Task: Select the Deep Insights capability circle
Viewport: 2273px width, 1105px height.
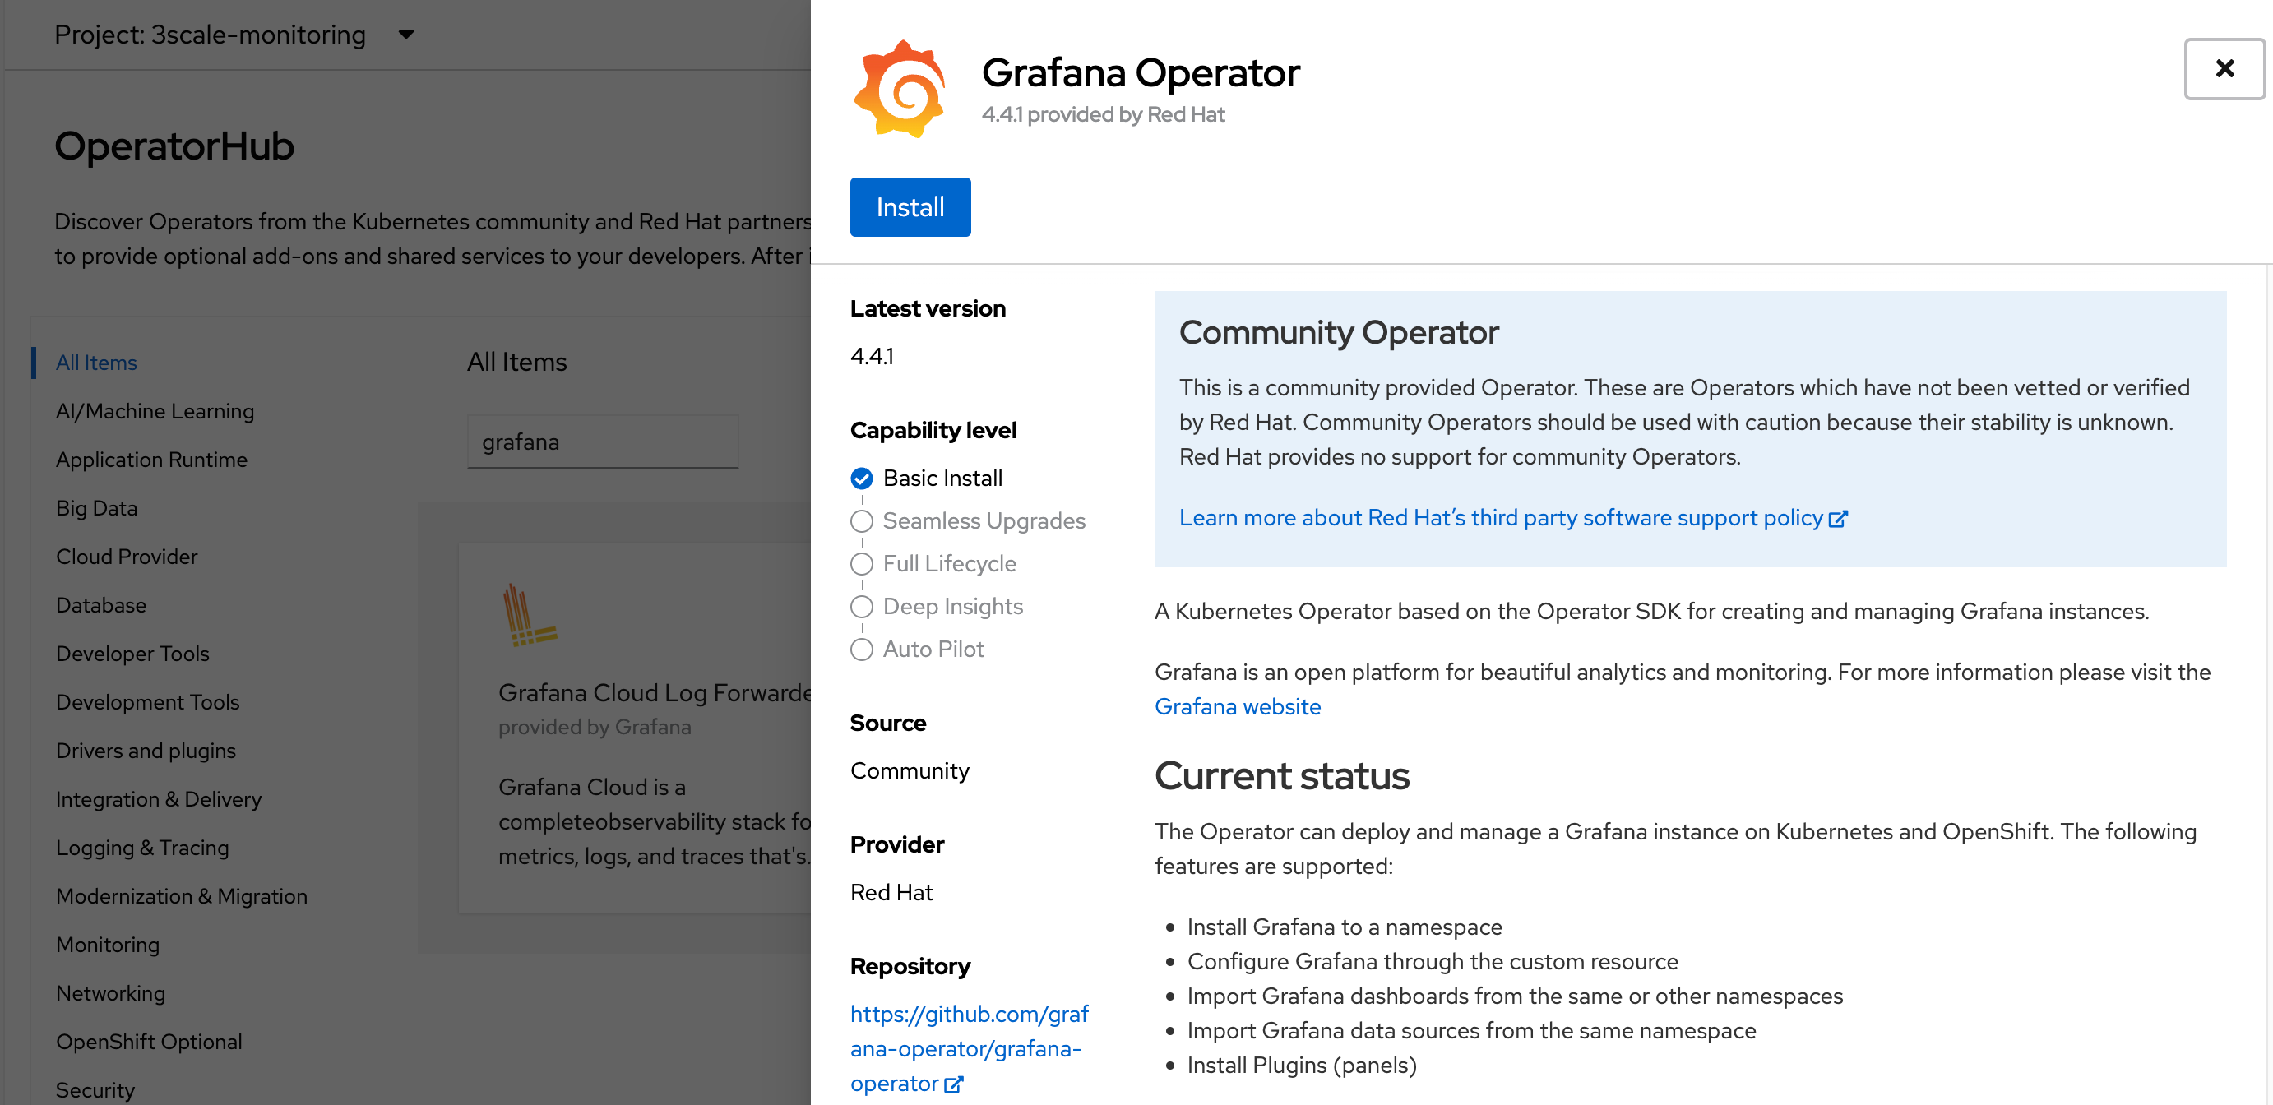Action: (861, 607)
